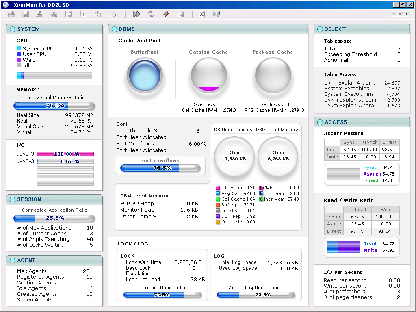Click the shapes toolbar icon
Image resolution: width=416 pixels, height=312 pixels.
pos(54,14)
